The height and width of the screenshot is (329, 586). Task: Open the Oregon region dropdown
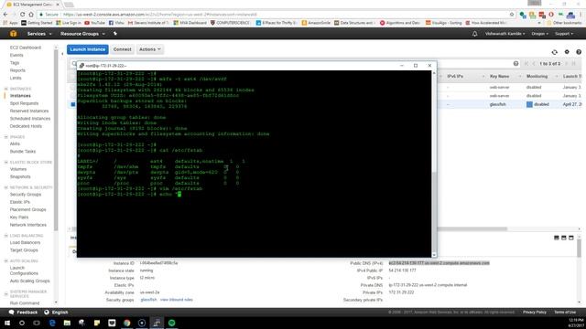tap(539, 34)
